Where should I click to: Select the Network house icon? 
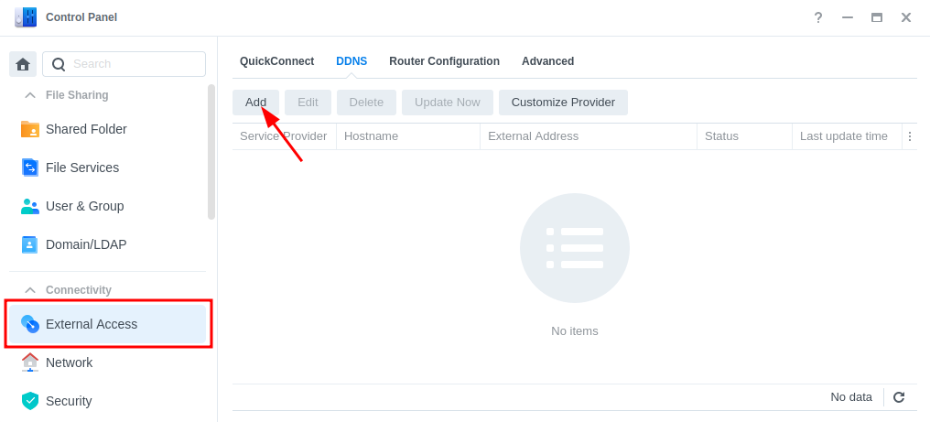29,362
